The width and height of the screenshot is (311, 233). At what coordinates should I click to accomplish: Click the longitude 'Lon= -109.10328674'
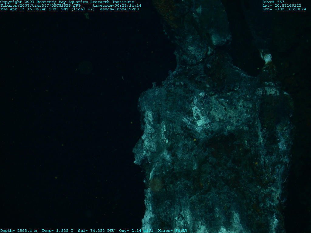click(x=284, y=9)
